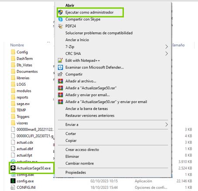The width and height of the screenshot is (198, 191).
Task: Click the 22.146 KB size value
Action: (184, 181)
